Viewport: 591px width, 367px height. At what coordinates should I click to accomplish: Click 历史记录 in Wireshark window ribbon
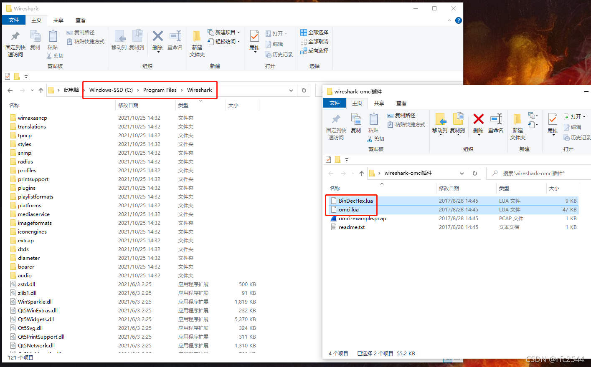279,55
